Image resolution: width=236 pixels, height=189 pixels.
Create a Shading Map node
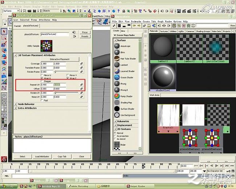(x=117, y=102)
